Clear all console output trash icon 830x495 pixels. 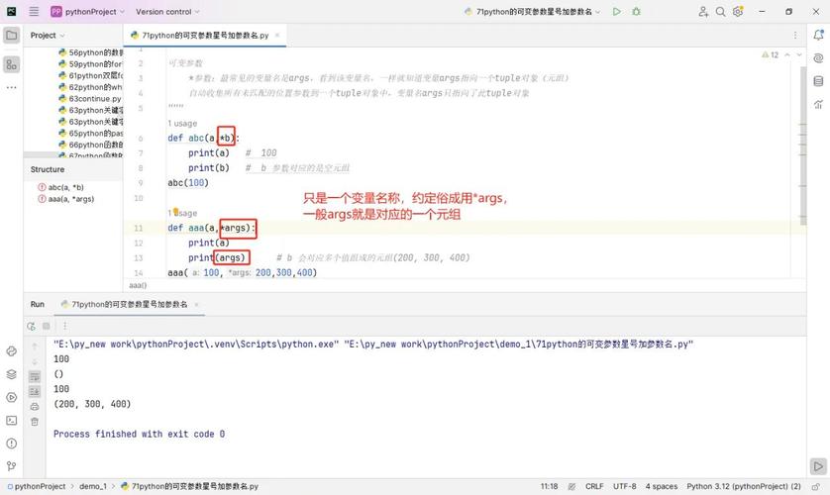[x=35, y=422]
